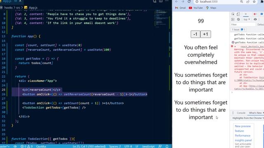Click the -1 button in the web page
264x148 pixels.
(195, 34)
